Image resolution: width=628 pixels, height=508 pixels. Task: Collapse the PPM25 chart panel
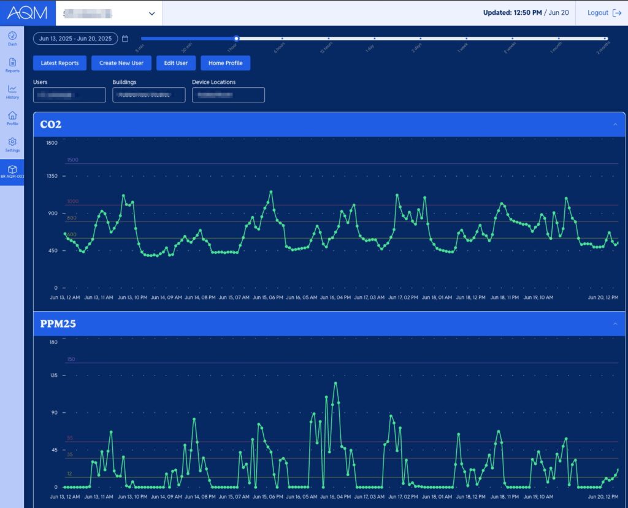coord(615,323)
